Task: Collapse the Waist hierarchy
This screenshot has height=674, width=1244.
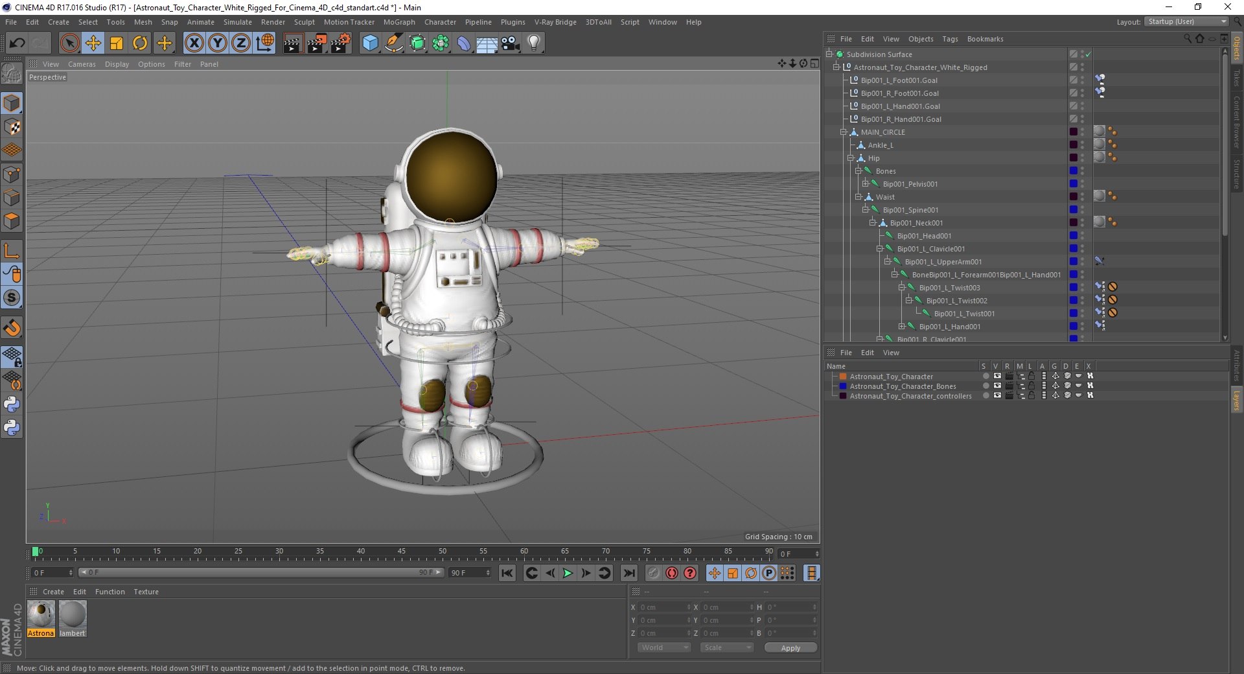Action: [858, 197]
